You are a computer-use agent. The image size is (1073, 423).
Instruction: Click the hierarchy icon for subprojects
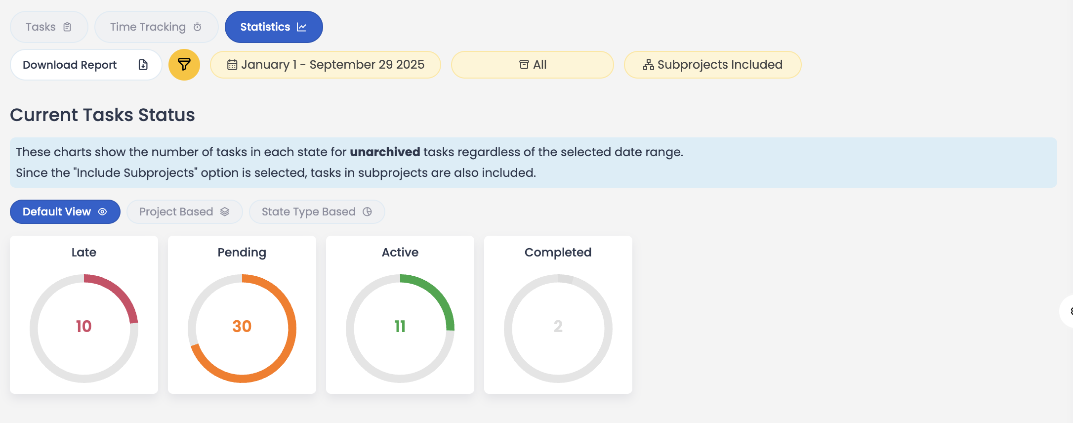pyautogui.click(x=648, y=65)
